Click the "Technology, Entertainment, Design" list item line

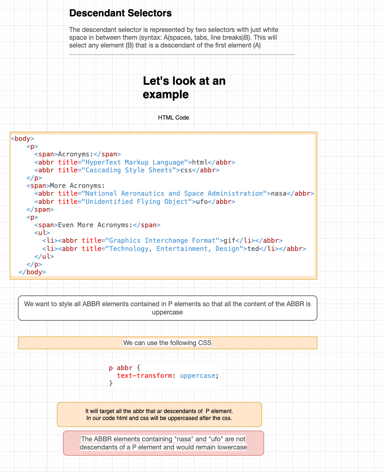(x=174, y=249)
